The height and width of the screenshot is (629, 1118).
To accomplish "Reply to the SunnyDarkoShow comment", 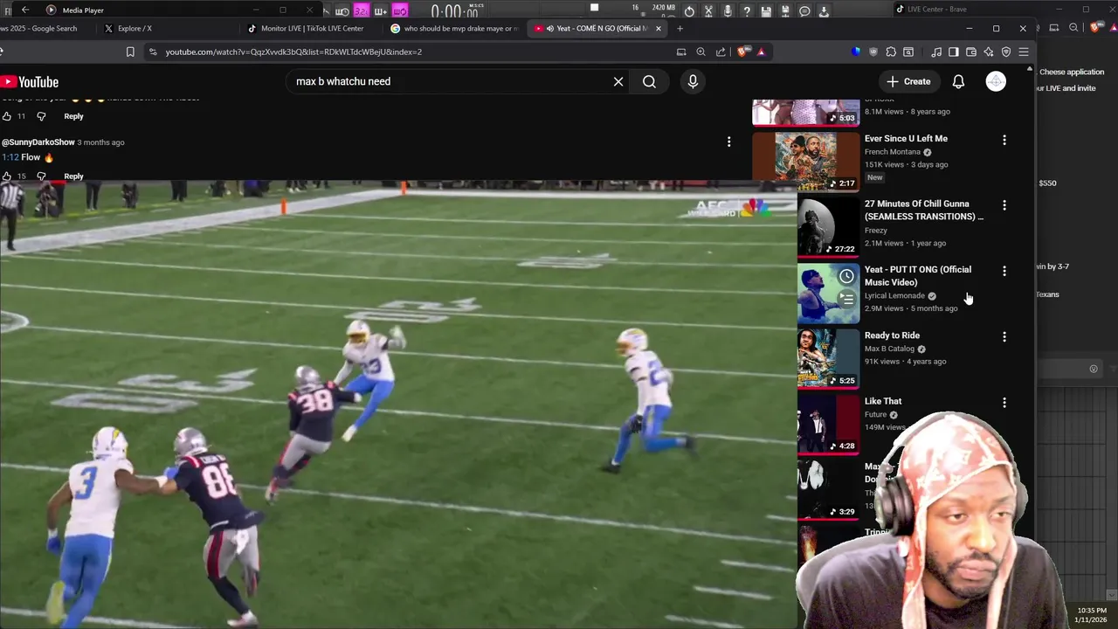I will point(73,176).
